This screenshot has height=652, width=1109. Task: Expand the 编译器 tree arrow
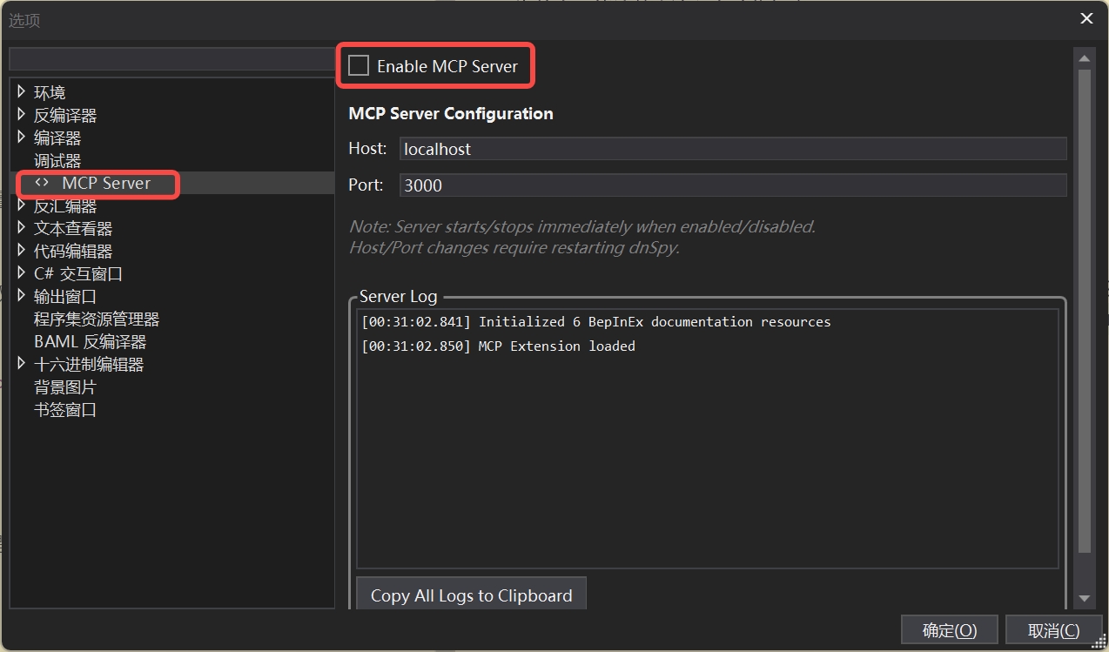coord(22,137)
